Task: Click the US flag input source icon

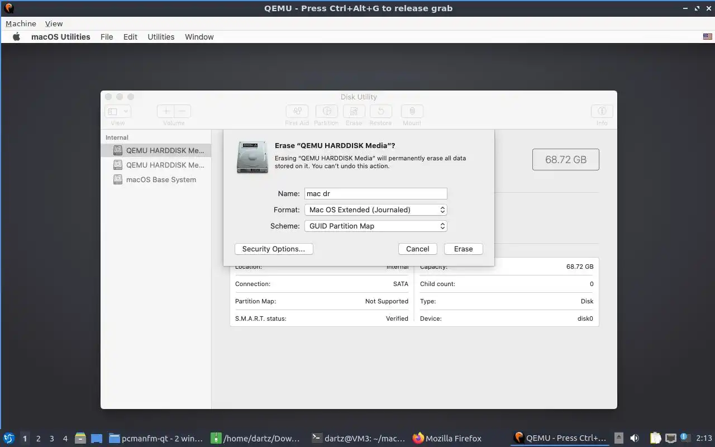Action: (x=708, y=37)
